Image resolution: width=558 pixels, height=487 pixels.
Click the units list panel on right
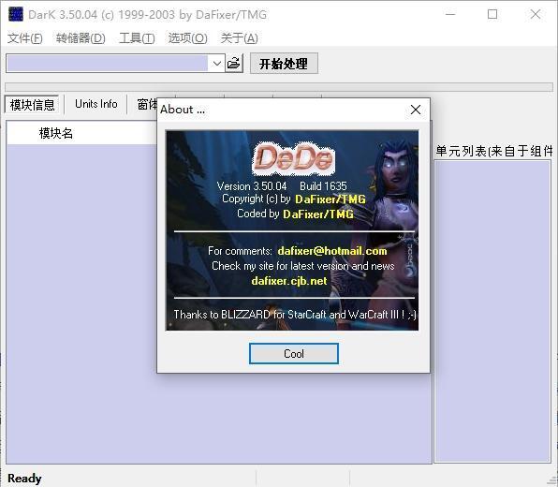(x=492, y=311)
